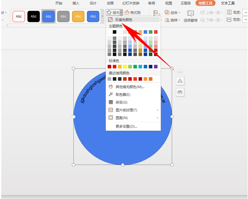Select the standard light blue swatch
Viewport: 248px width, 199px height.
[140, 66]
